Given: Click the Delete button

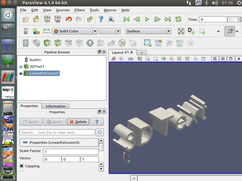Looking at the screenshot, I should (x=78, y=122).
